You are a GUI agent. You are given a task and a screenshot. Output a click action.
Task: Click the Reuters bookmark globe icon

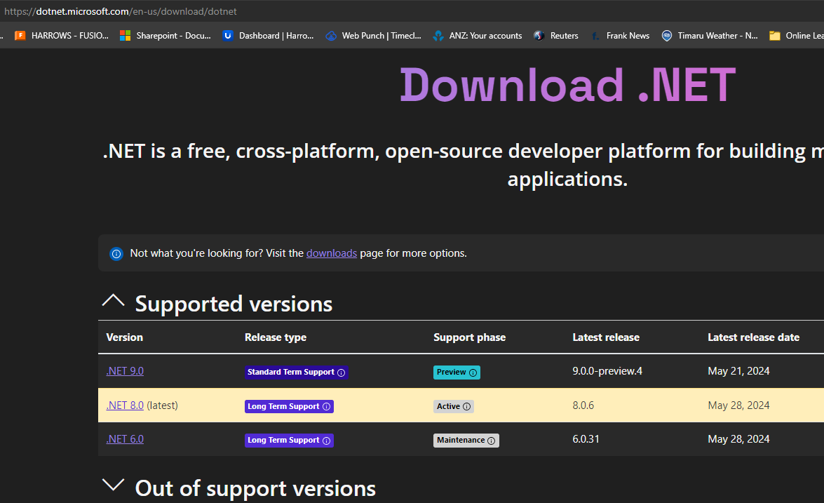pos(539,36)
